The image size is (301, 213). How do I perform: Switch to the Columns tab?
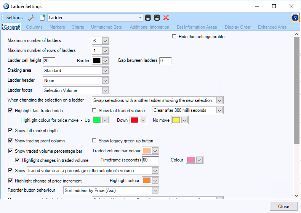coord(34,27)
